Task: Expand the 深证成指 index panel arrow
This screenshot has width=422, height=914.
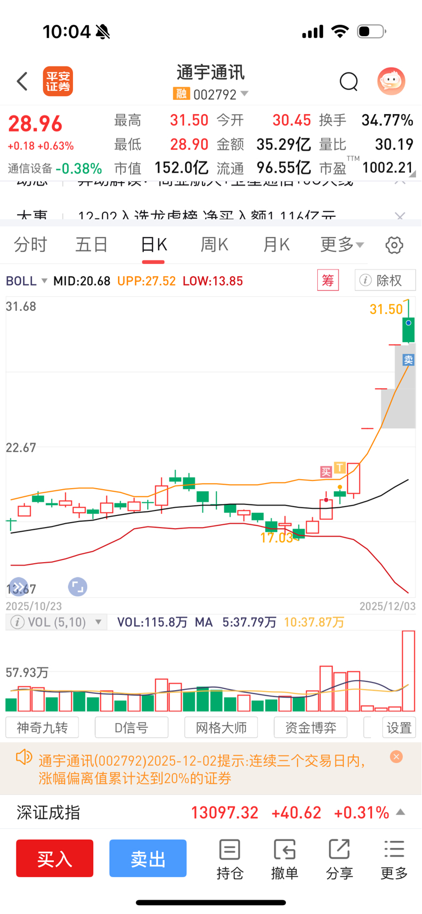Action: click(x=401, y=812)
